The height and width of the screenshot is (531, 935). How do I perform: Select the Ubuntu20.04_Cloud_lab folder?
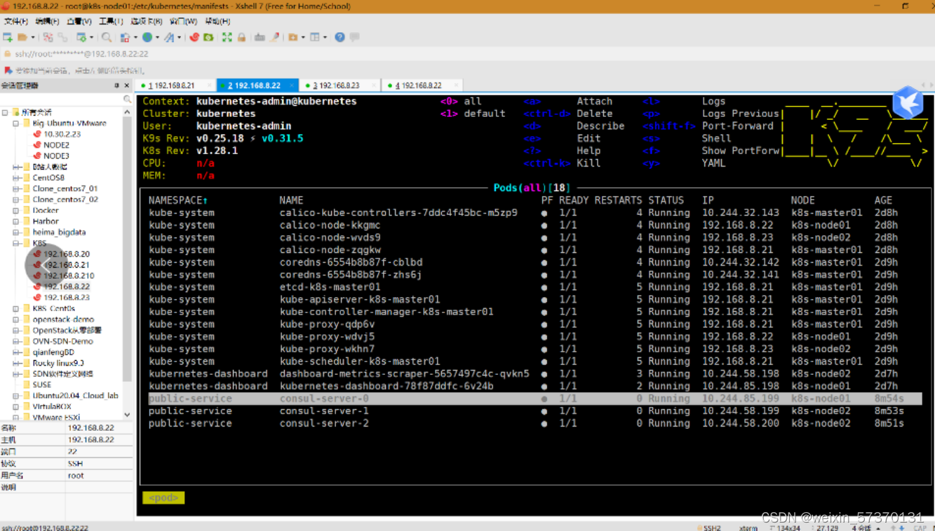75,396
